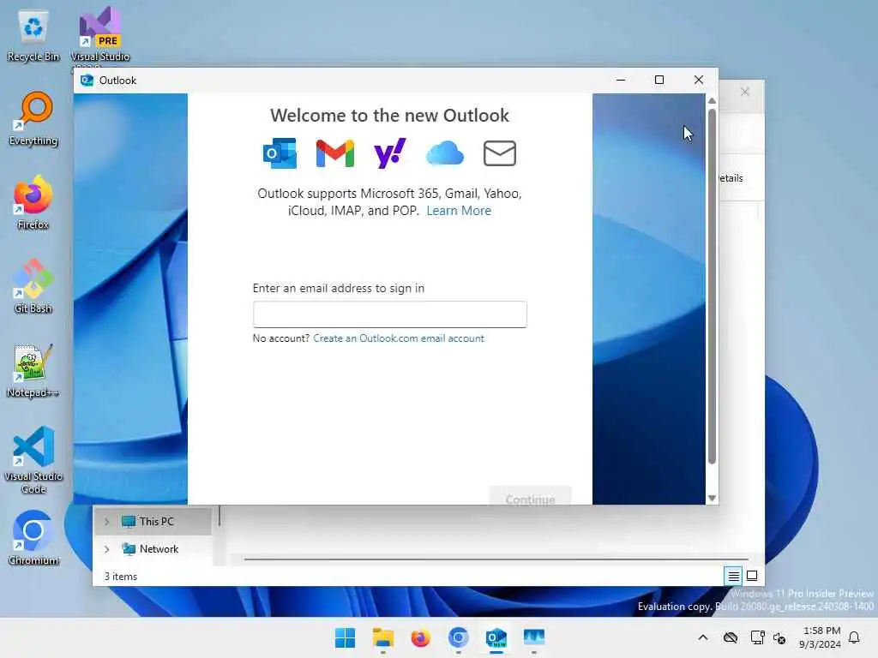Open the notifications bell icon
This screenshot has height=658, width=878.
[854, 637]
